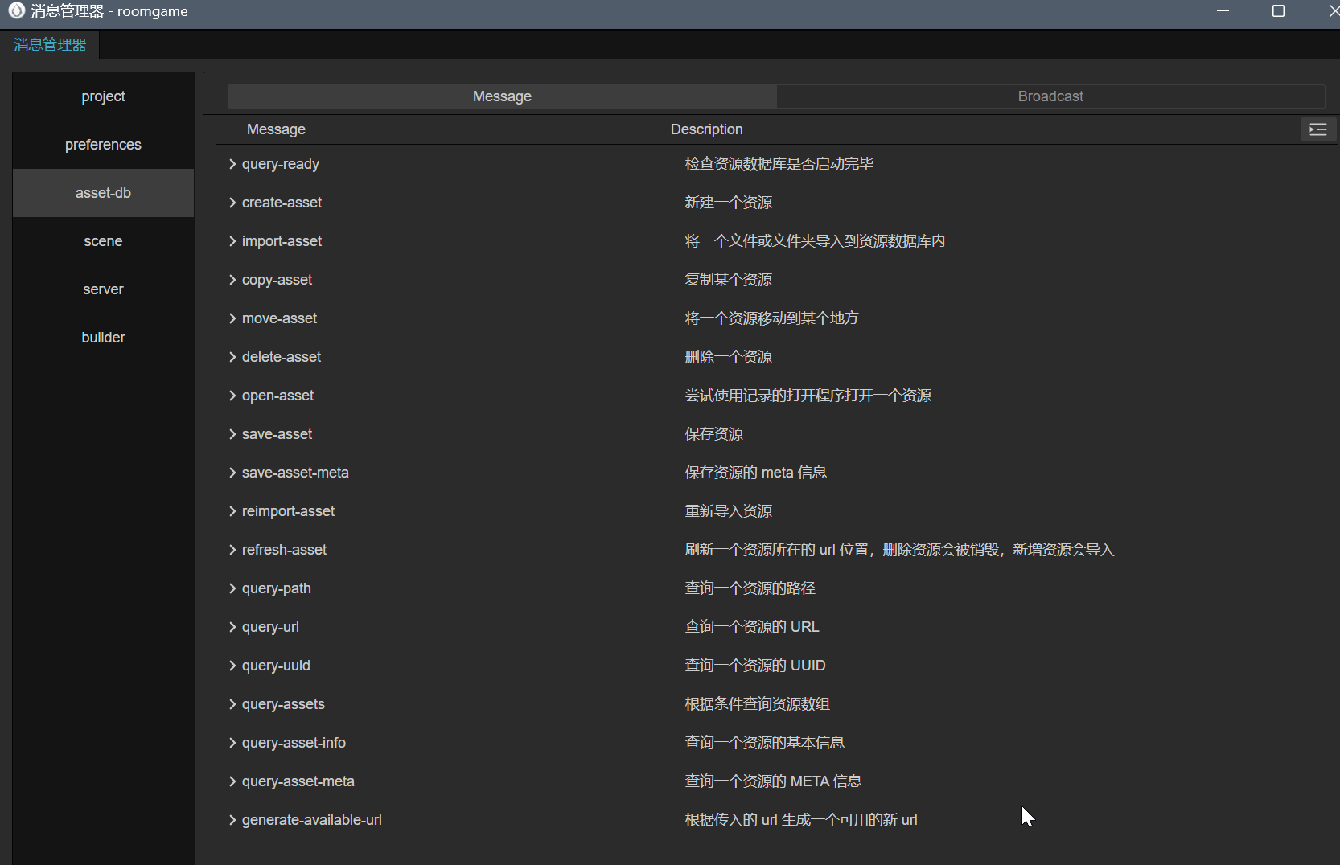Expand the query-url message row

[x=232, y=627]
